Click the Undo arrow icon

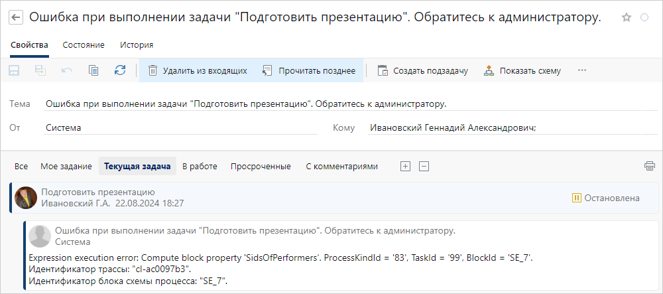[x=67, y=70]
